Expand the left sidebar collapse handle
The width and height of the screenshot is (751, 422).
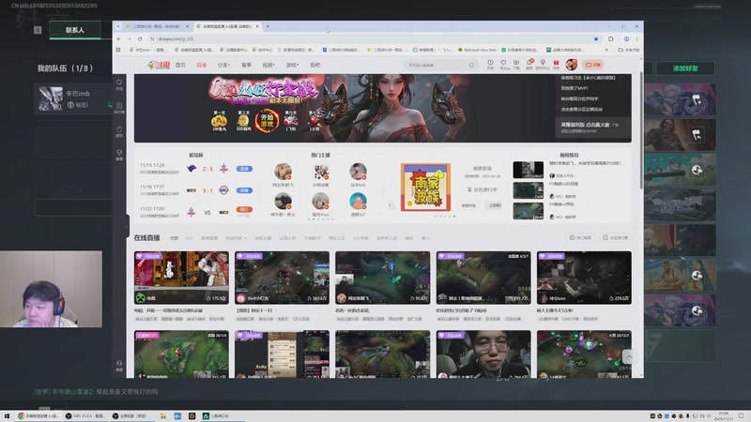point(127,226)
